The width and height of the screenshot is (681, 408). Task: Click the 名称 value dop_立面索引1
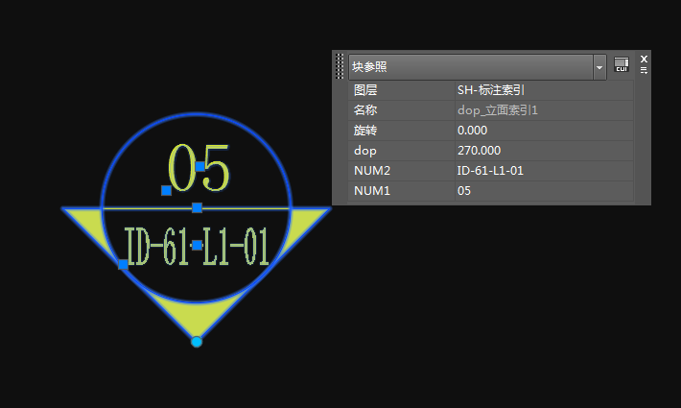pyautogui.click(x=543, y=110)
